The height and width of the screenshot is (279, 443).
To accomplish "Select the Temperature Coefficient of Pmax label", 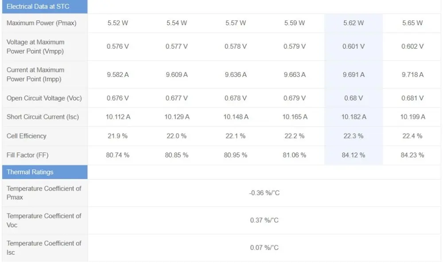I will (44, 193).
